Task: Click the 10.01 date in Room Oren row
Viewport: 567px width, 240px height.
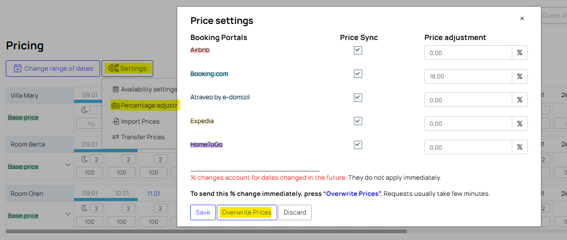Action: tap(121, 194)
